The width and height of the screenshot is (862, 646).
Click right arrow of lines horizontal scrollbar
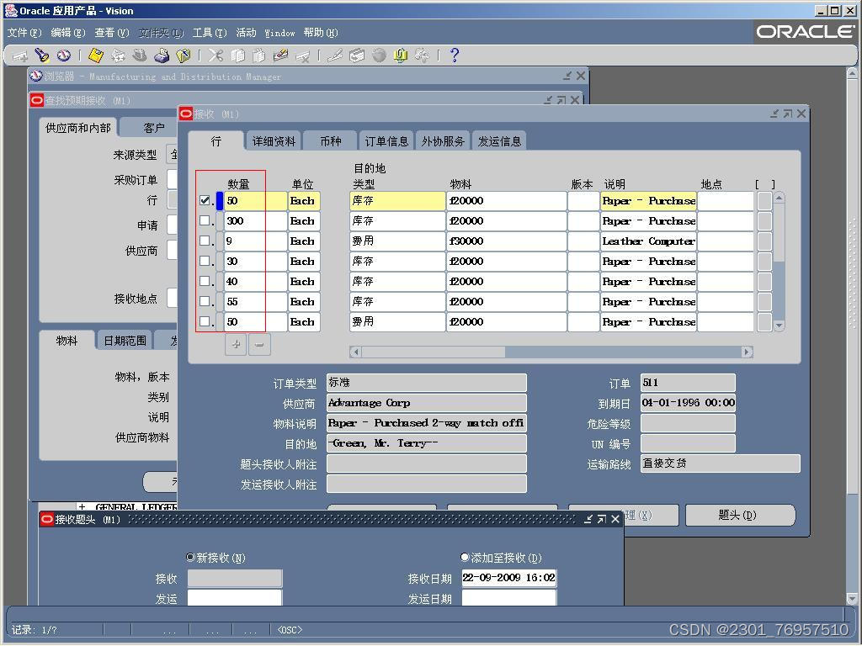point(747,352)
